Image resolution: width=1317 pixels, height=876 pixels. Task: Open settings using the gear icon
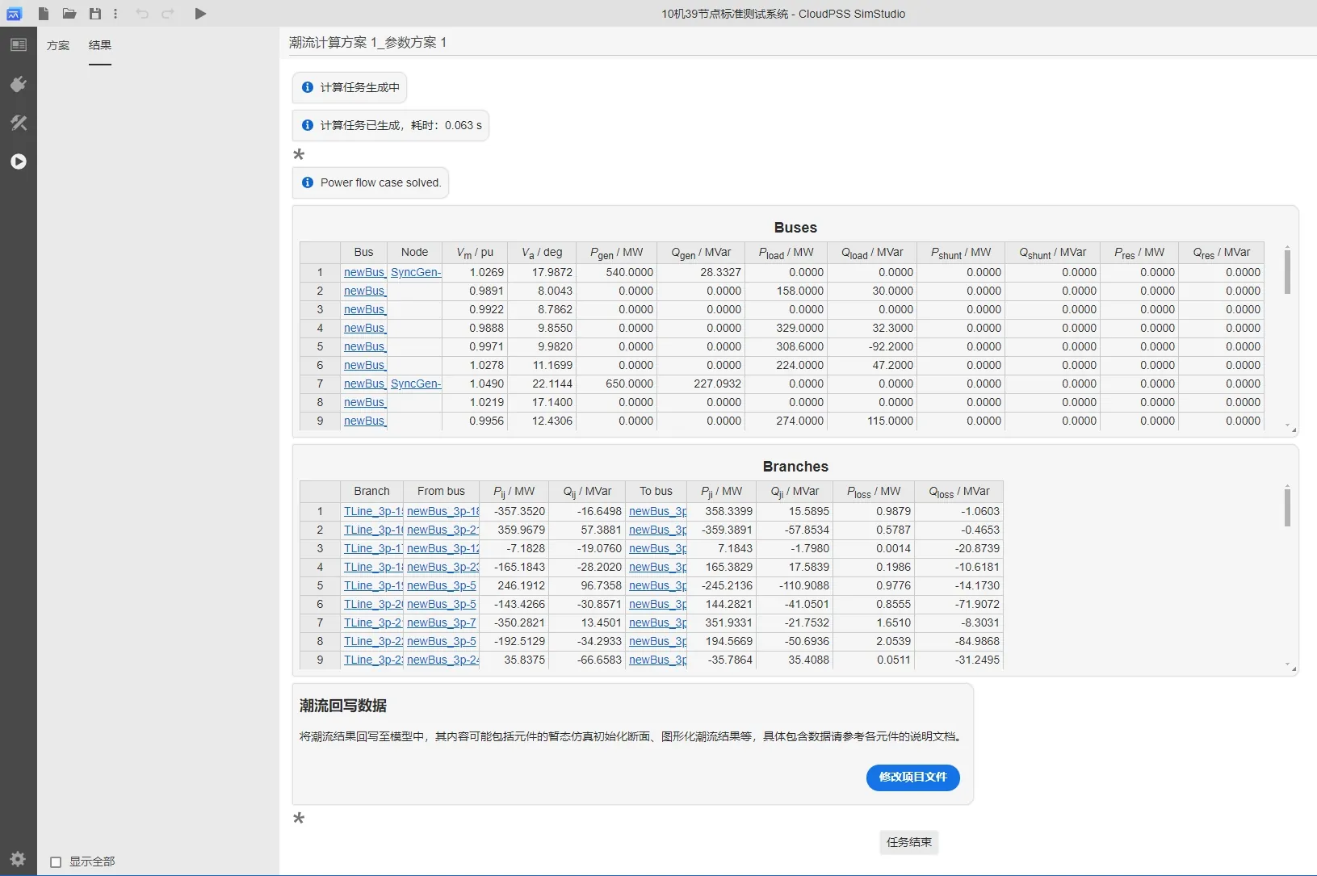pos(19,858)
